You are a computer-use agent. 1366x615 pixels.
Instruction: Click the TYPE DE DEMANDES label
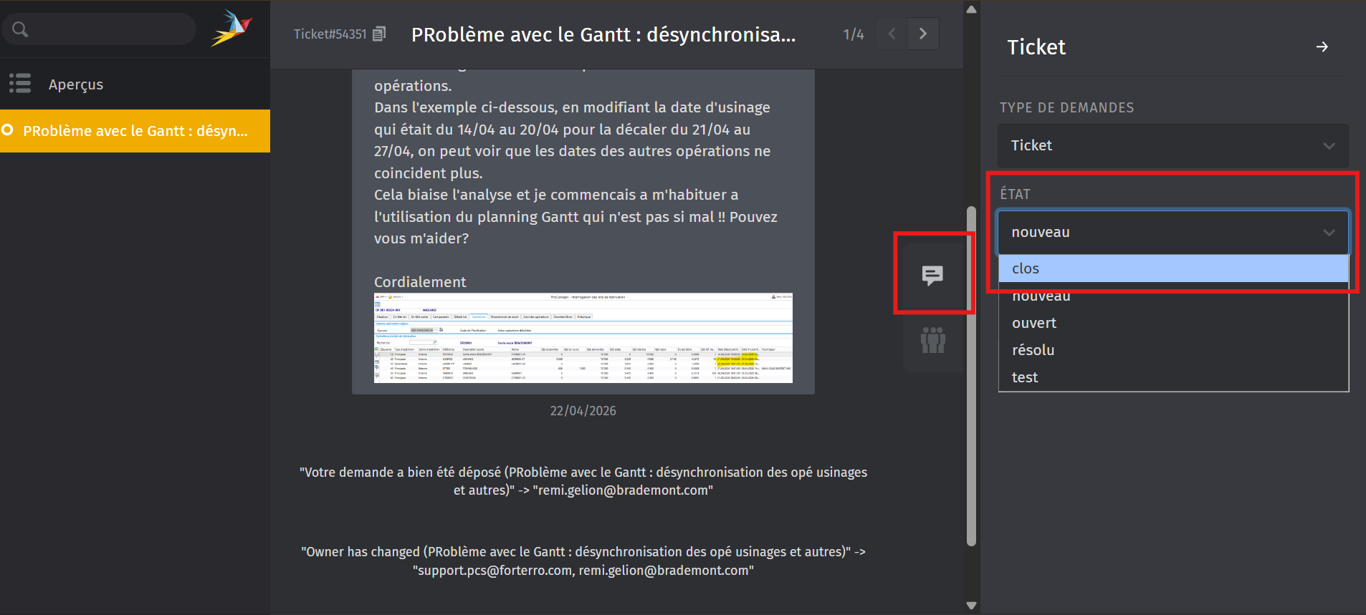click(1067, 107)
